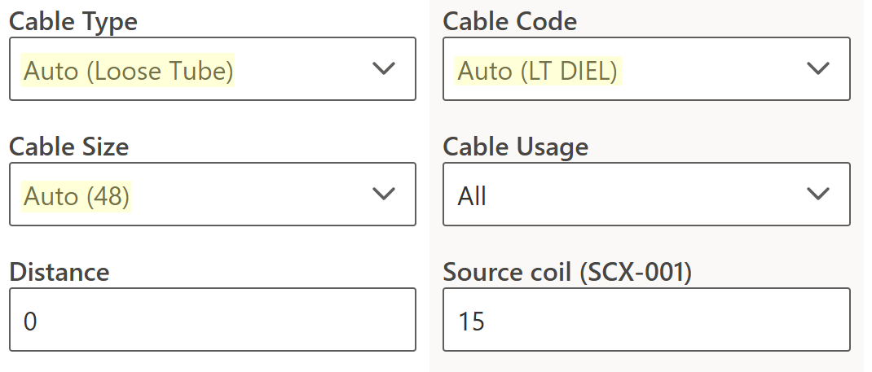
Task: Open the Cable Code dropdown
Action: click(646, 69)
